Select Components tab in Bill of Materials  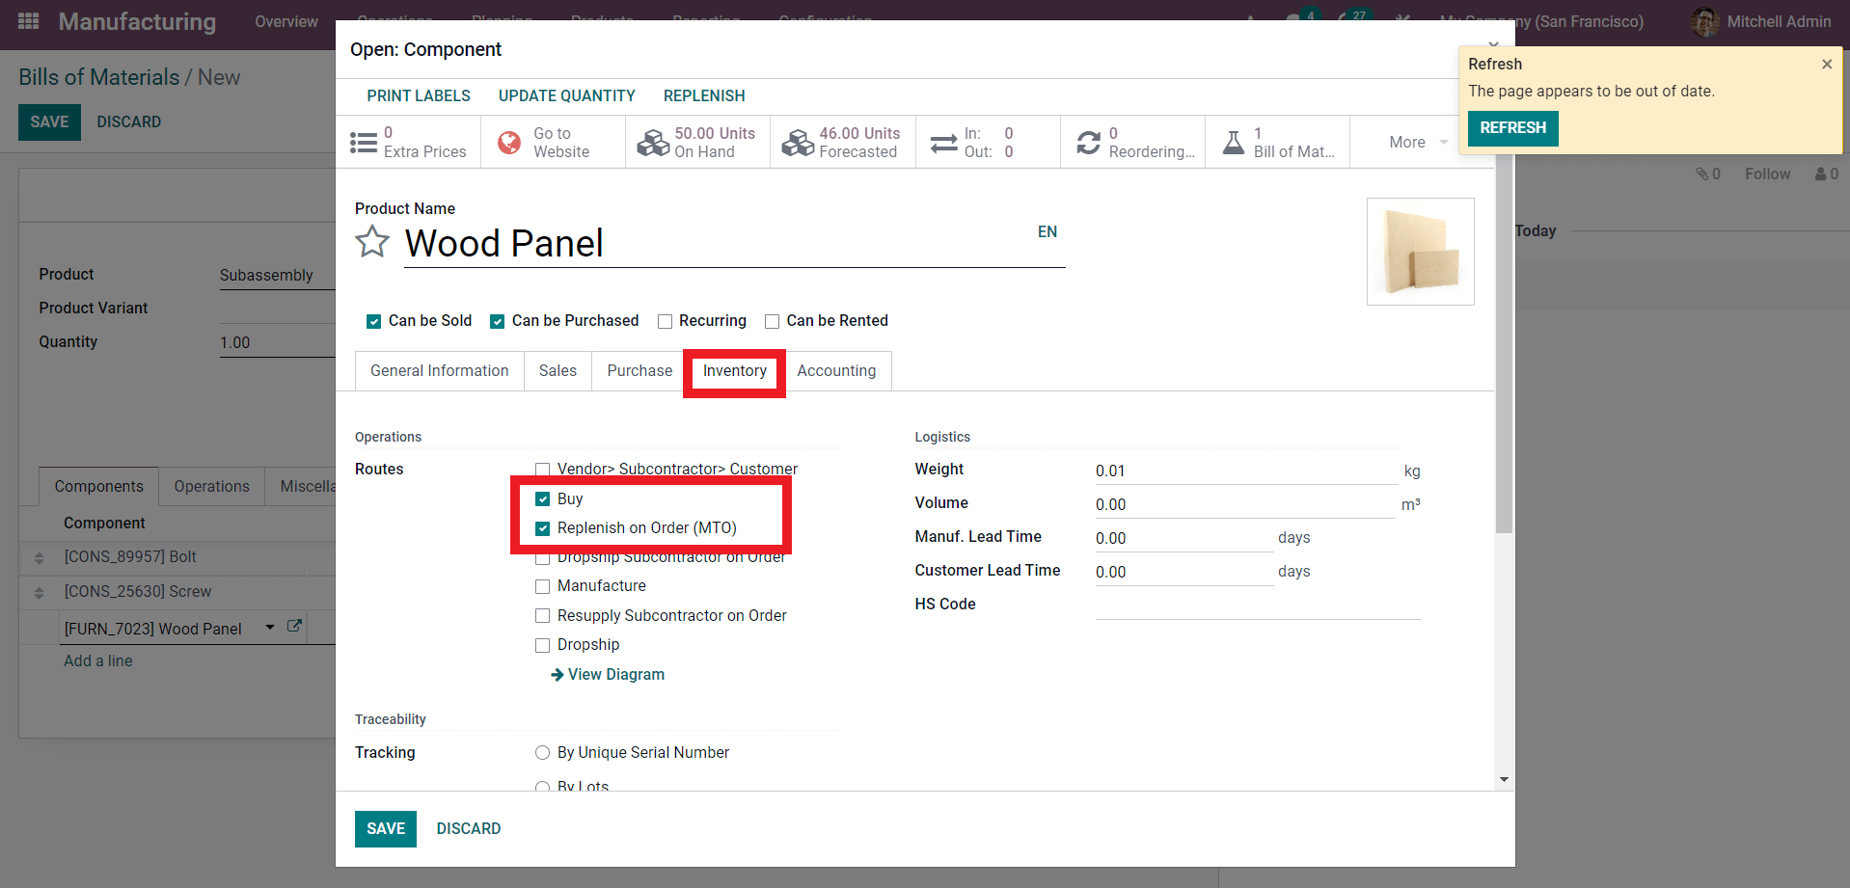(x=99, y=487)
